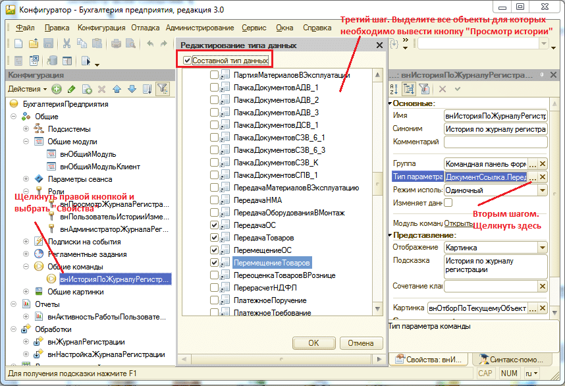Open the Конфигурация menu
Screen dimensions: 565x386
coord(101,28)
